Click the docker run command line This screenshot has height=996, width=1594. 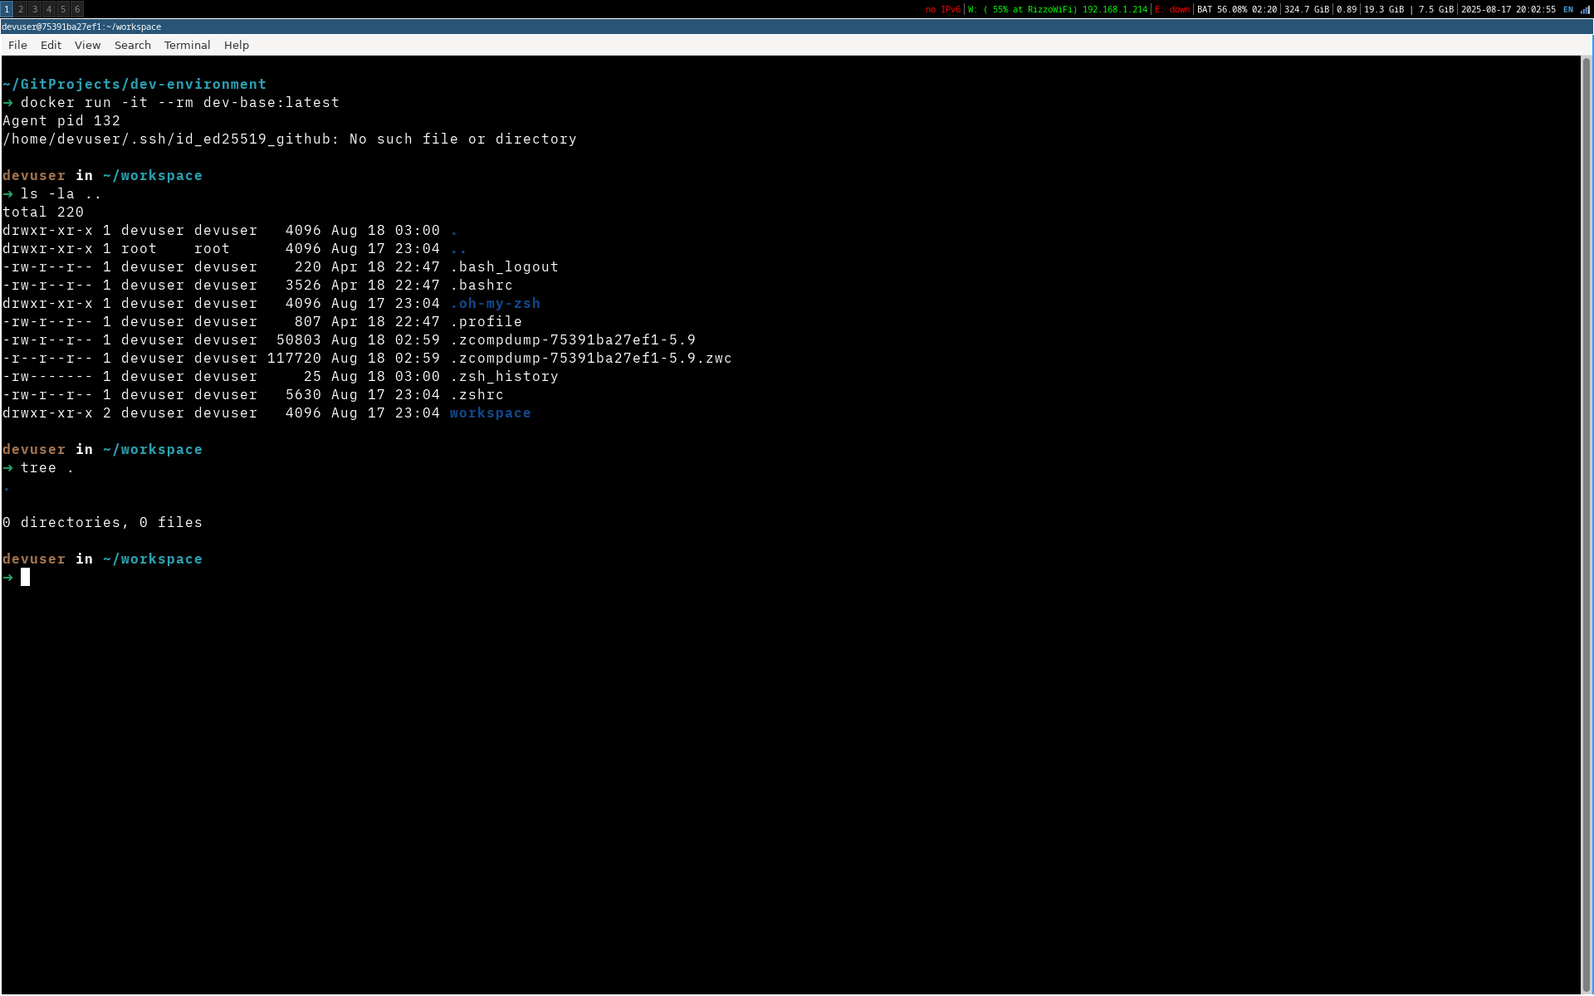180,102
